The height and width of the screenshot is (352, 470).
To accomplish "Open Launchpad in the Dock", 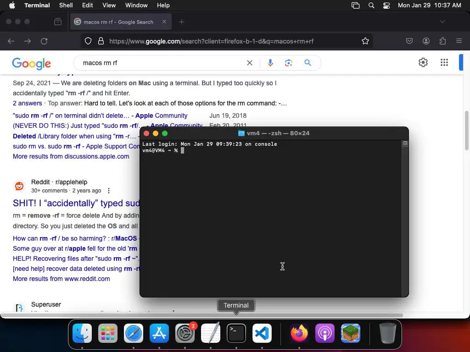I will tap(107, 333).
